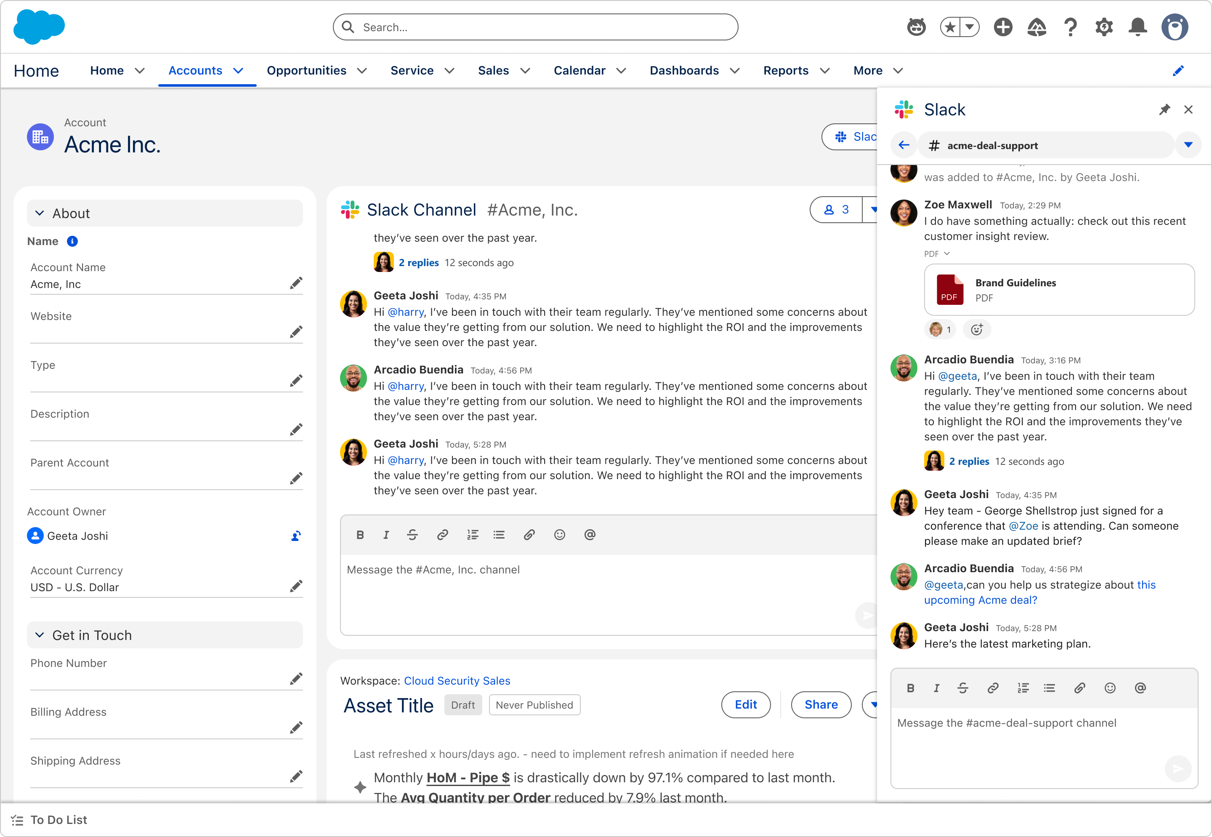Pin the Slack side panel
The height and width of the screenshot is (837, 1212).
(1164, 109)
